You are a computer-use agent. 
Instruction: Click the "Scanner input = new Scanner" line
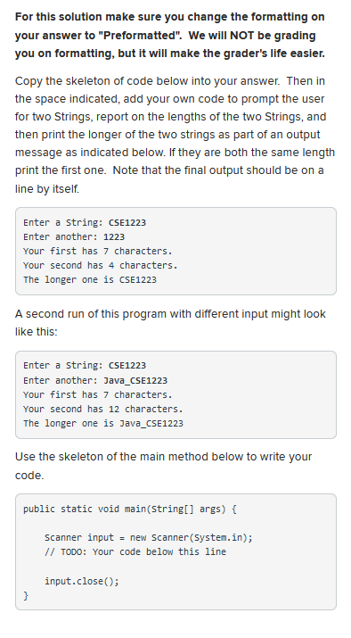click(x=149, y=537)
